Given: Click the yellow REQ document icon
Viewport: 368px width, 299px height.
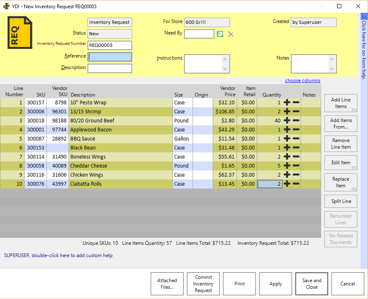Looking at the screenshot, I should pyautogui.click(x=20, y=33).
